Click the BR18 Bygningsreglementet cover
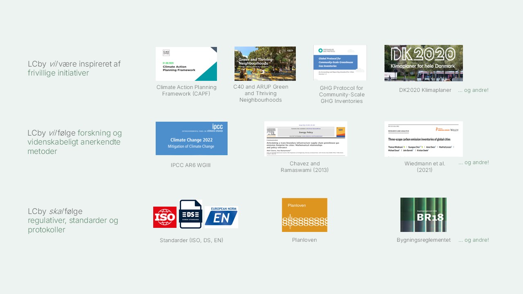The image size is (523, 294). click(x=423, y=215)
